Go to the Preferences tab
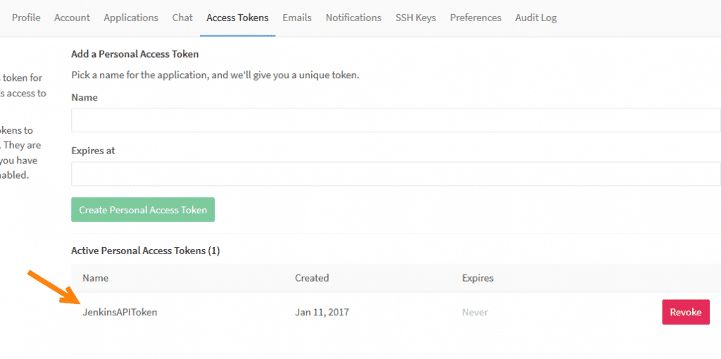Viewport: 721px width, 359px height. point(476,18)
